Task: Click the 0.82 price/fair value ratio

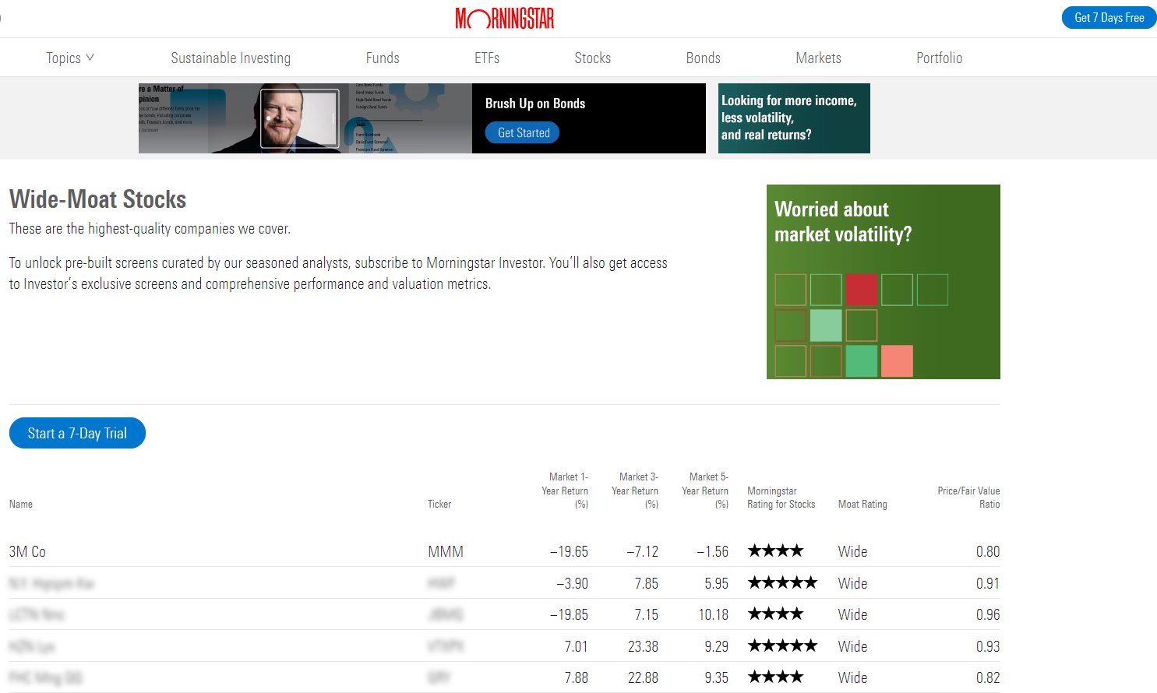Action: pyautogui.click(x=988, y=677)
